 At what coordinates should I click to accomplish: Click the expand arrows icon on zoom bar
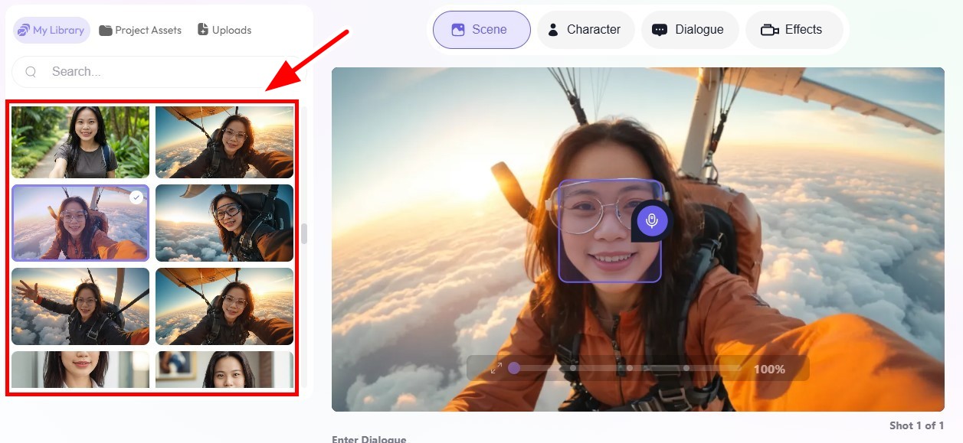click(x=496, y=368)
